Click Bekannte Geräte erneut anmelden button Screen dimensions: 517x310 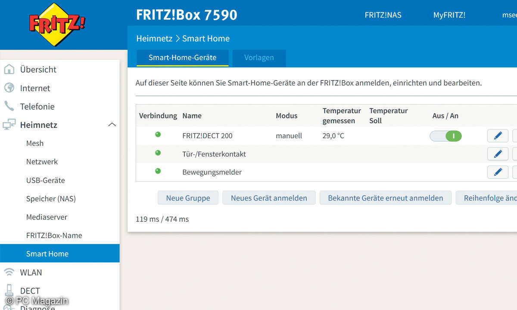tap(386, 198)
